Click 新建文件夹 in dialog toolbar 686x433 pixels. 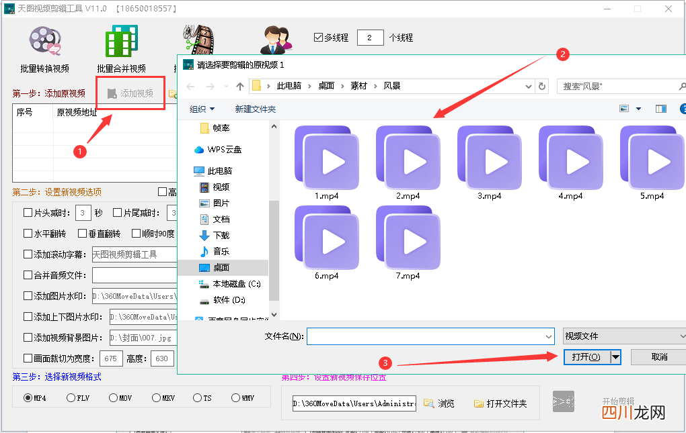pyautogui.click(x=256, y=109)
